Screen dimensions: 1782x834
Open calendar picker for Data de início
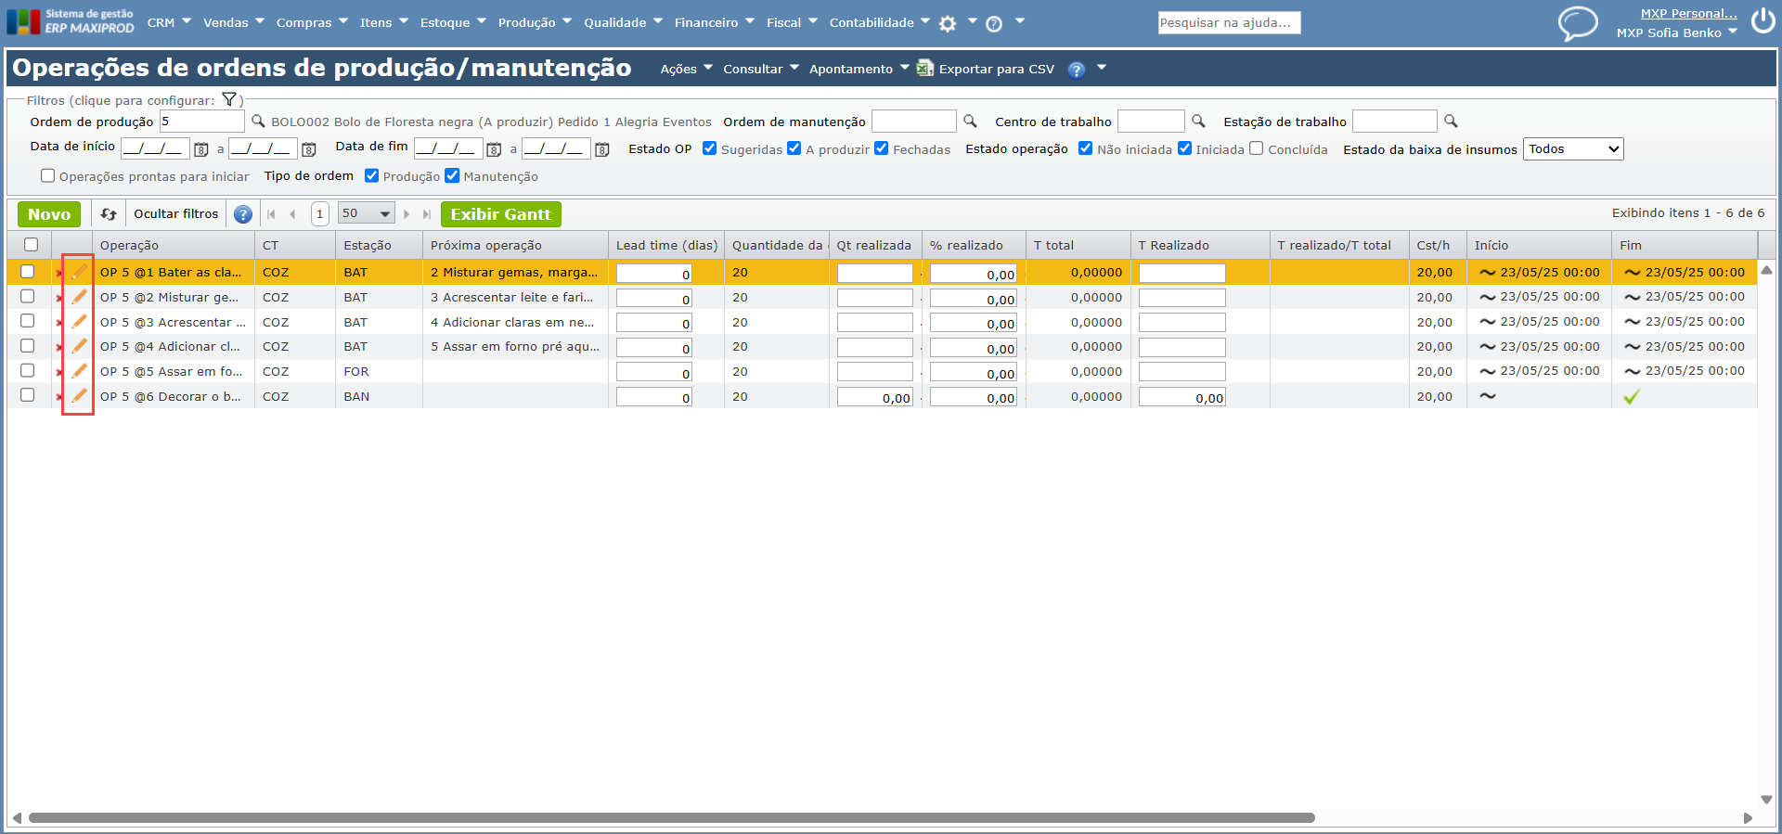point(200,149)
